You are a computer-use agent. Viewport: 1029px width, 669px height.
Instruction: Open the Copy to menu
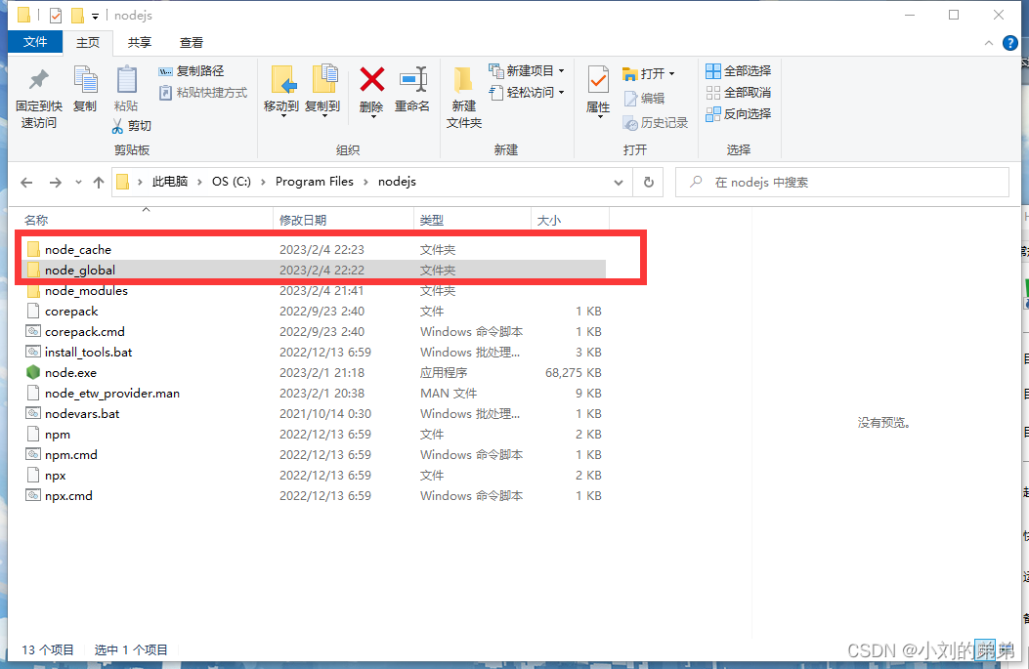click(322, 91)
